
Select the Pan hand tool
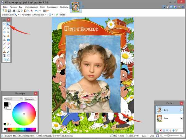click(8, 36)
